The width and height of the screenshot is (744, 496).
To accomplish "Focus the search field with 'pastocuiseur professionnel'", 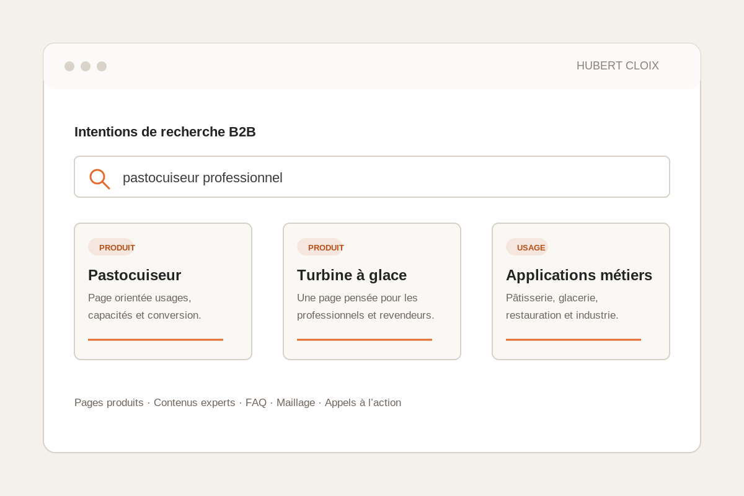I will [x=372, y=177].
